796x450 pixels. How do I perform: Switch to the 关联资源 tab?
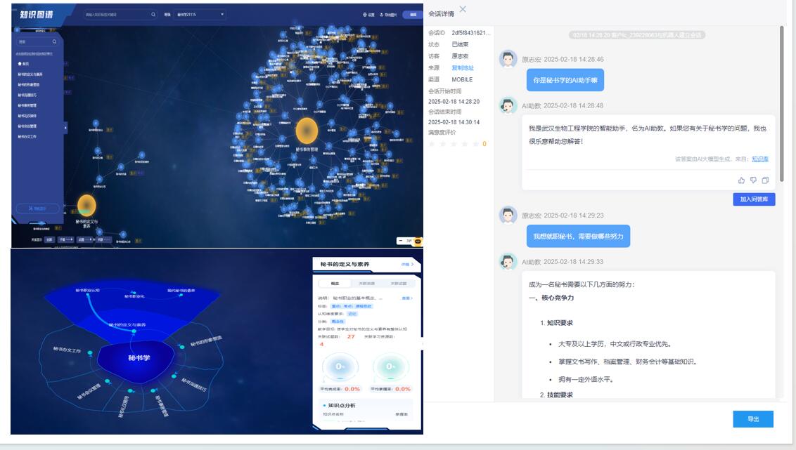click(367, 284)
